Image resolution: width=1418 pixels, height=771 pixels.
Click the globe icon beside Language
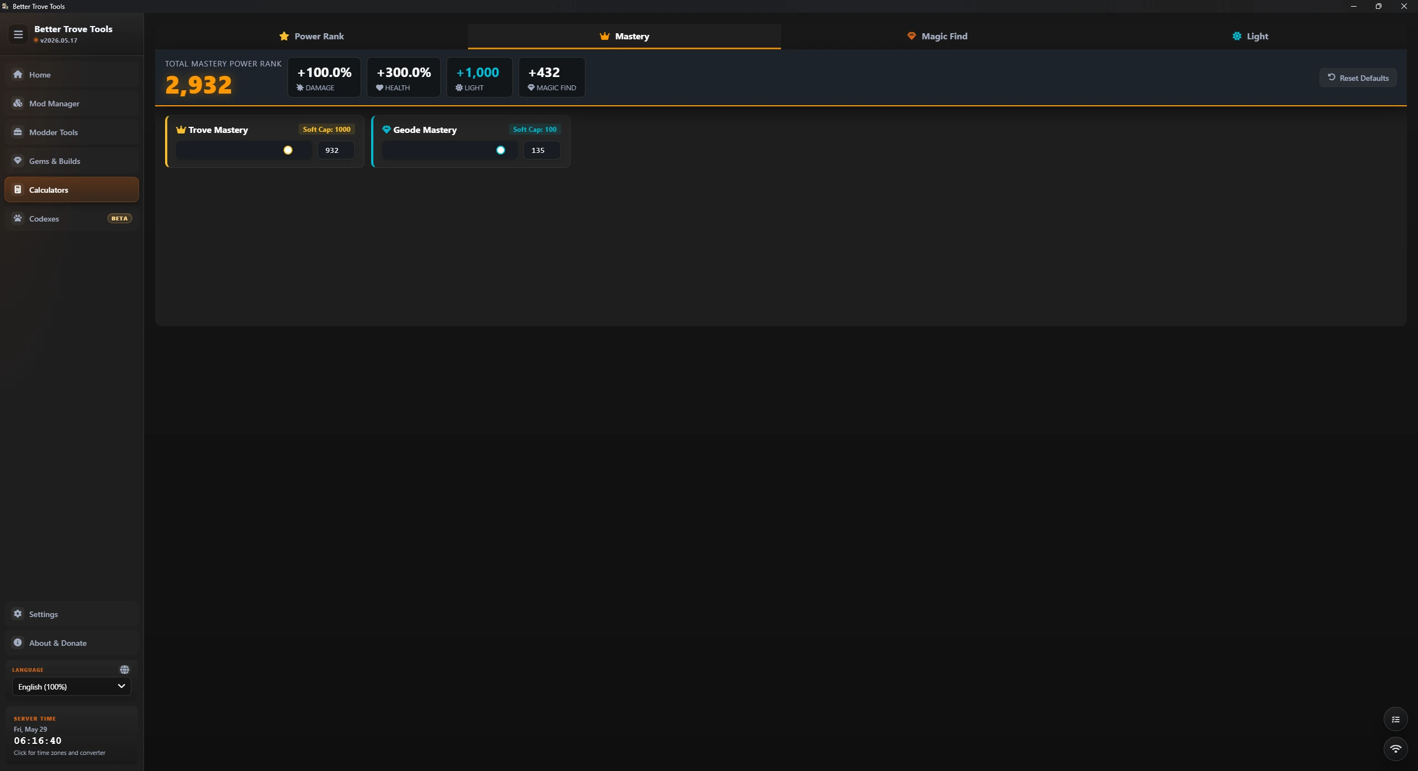(x=125, y=670)
